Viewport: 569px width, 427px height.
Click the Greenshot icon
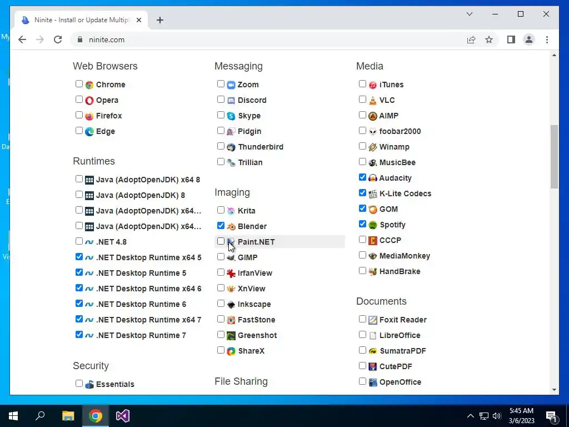pos(231,336)
